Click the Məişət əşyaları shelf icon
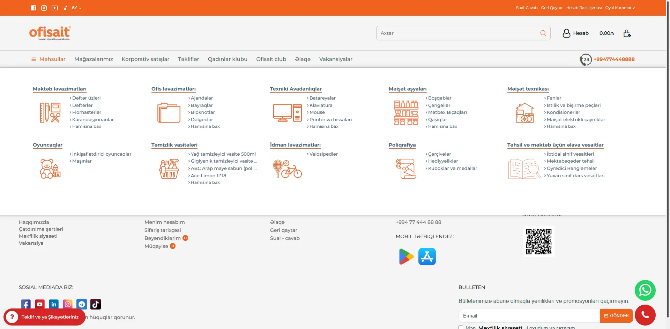 [x=406, y=112]
